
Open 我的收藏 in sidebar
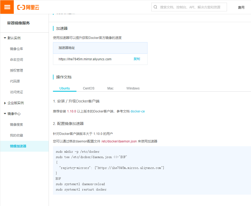pyautogui.click(x=16, y=135)
